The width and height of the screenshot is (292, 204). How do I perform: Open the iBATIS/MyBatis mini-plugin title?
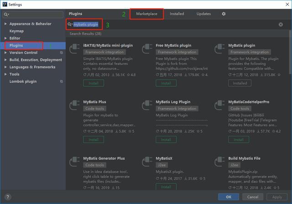coord(108,46)
